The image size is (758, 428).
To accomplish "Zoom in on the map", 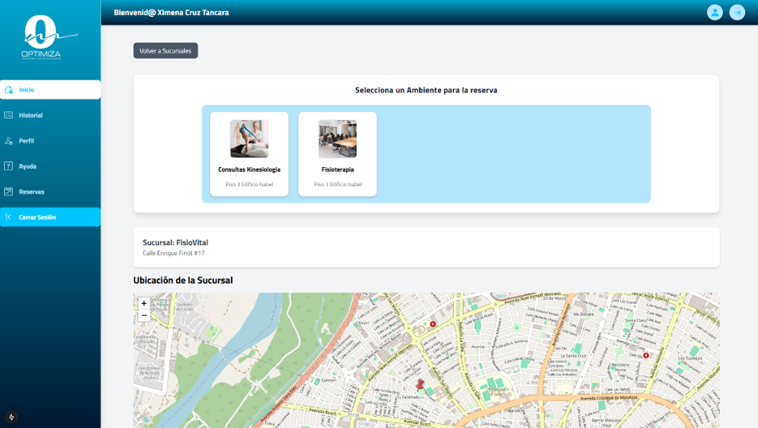I will [143, 303].
